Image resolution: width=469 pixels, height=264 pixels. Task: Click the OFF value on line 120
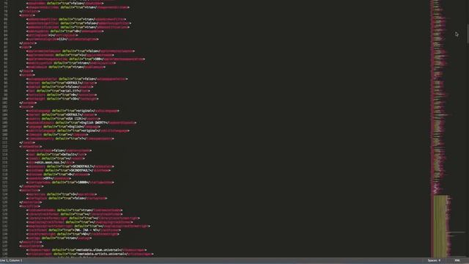48,178
